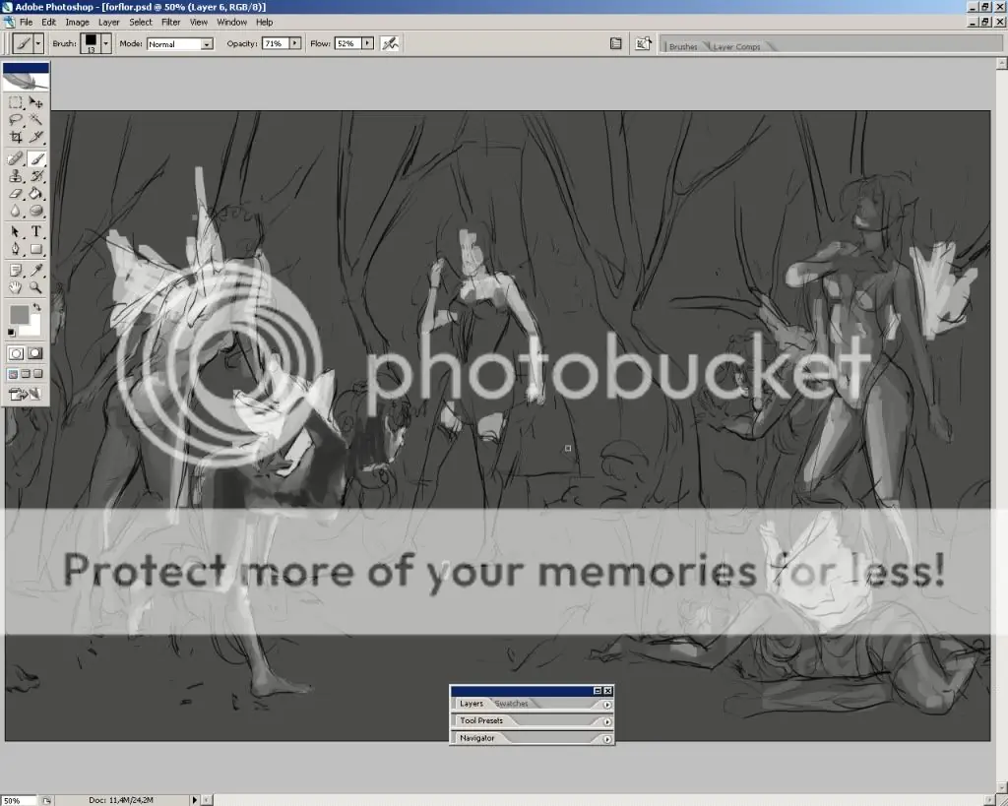Open Layer Comps tab in palette well
The image size is (1008, 806).
pyautogui.click(x=736, y=47)
